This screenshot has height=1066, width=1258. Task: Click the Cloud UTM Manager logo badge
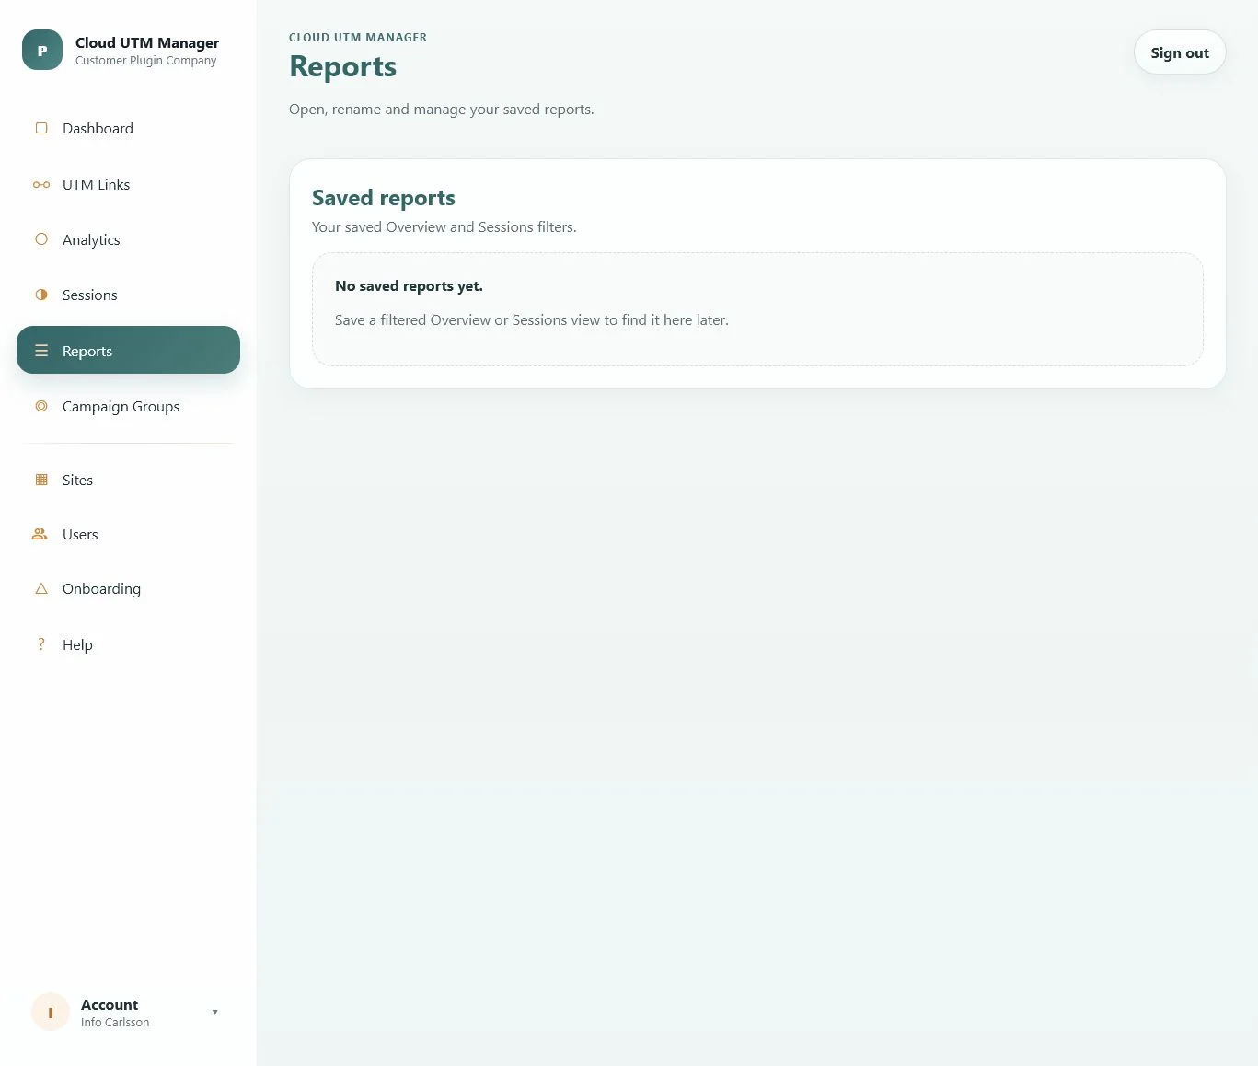[x=42, y=50]
